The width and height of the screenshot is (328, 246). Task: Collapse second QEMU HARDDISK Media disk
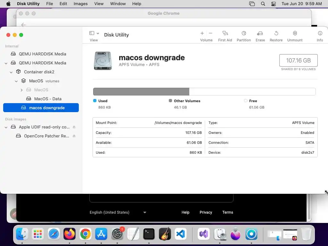click(6, 63)
